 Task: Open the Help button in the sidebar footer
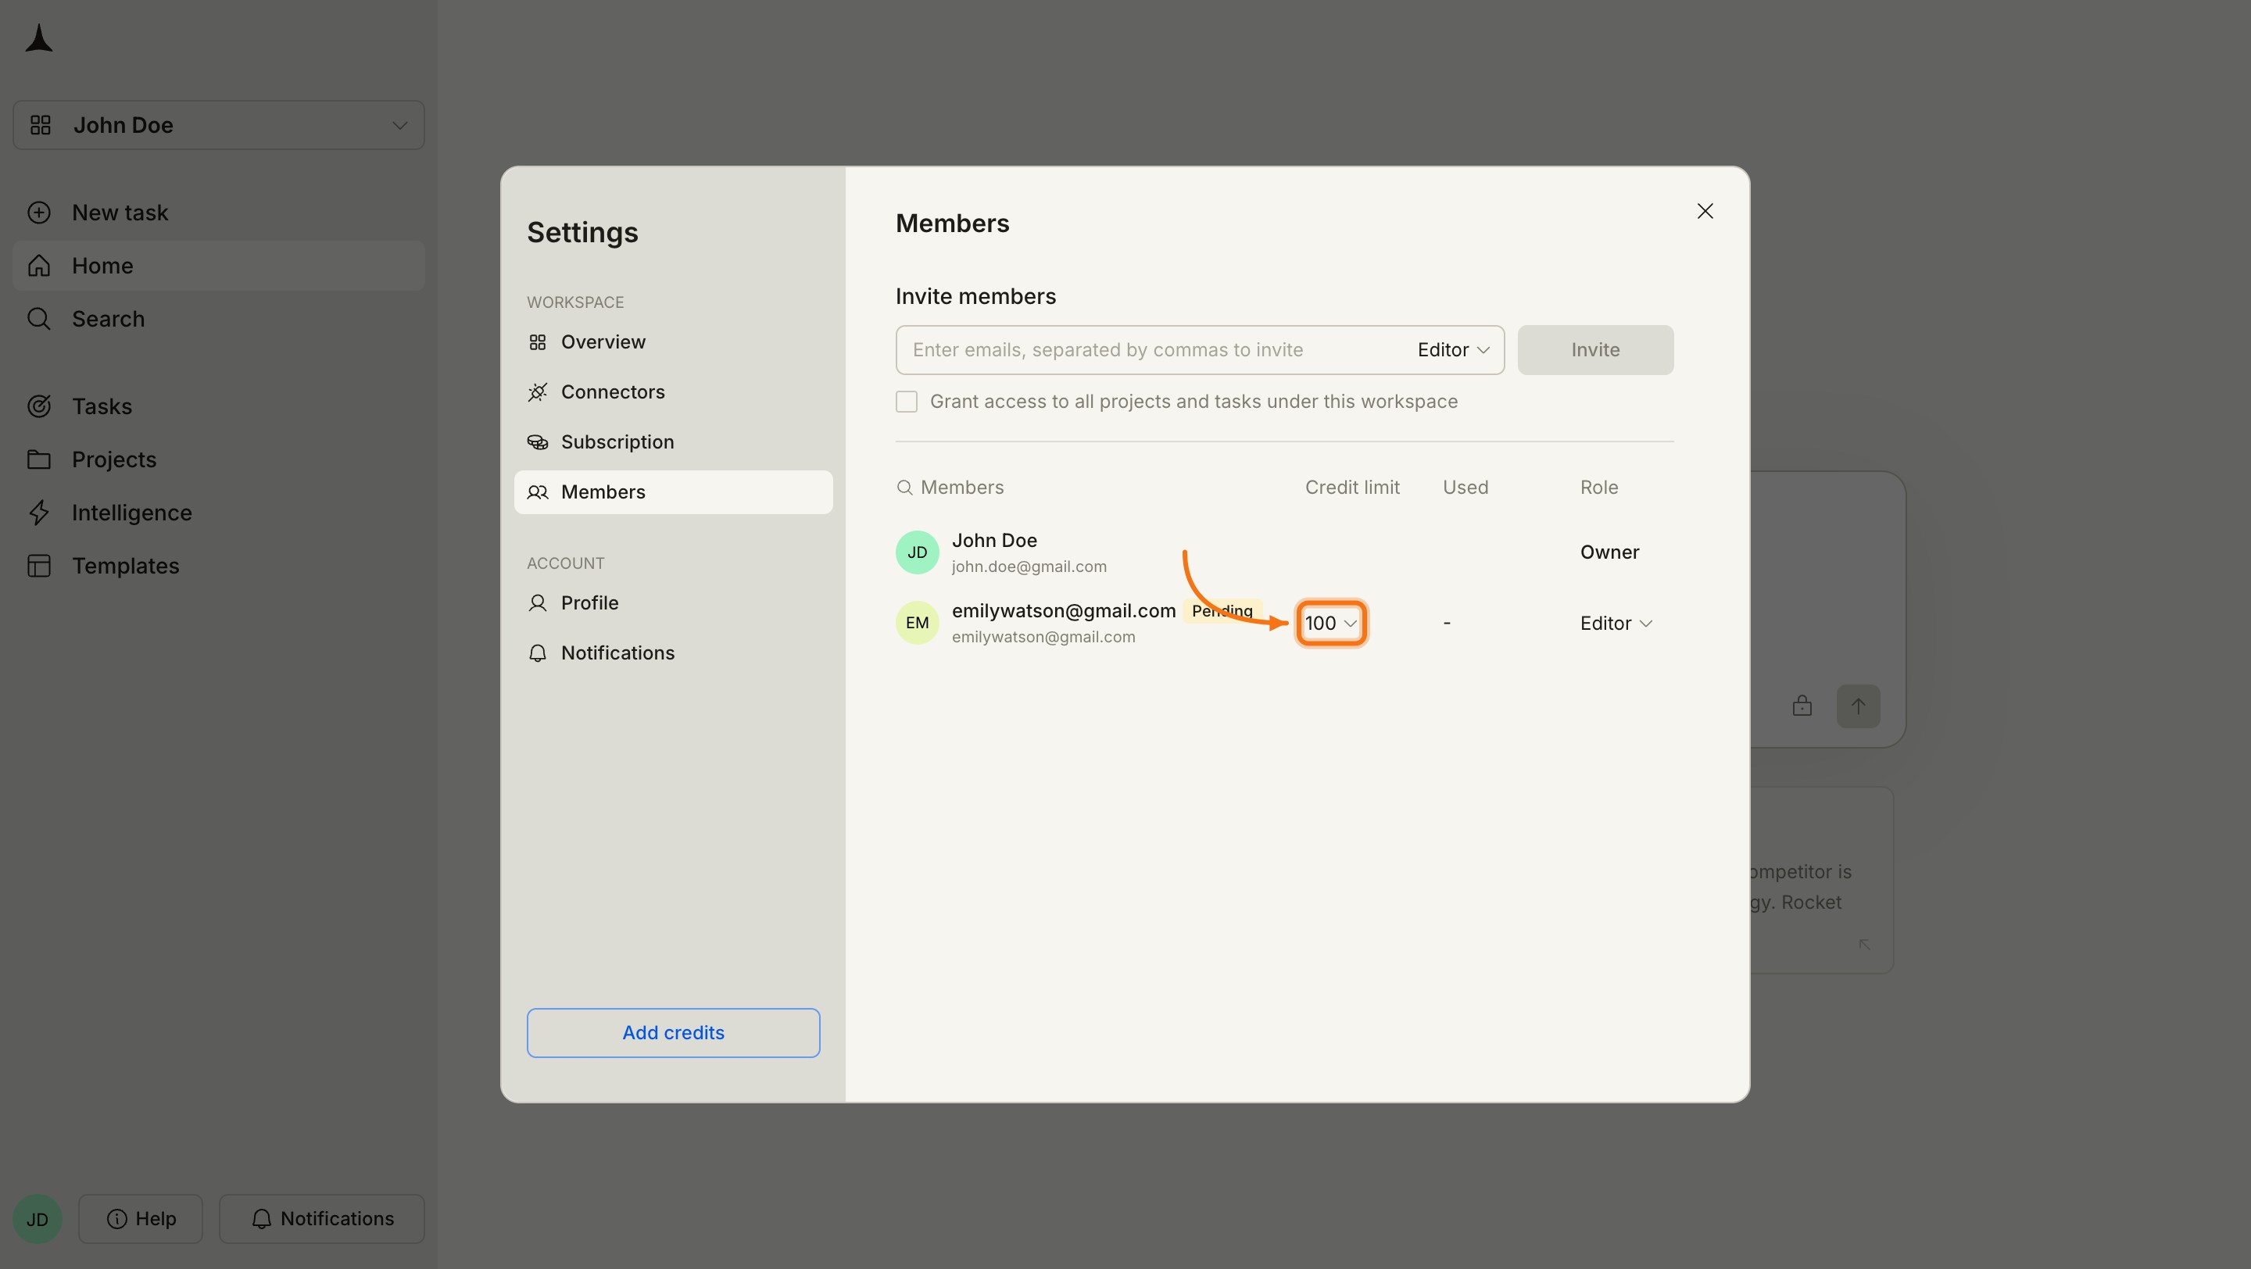click(x=141, y=1218)
